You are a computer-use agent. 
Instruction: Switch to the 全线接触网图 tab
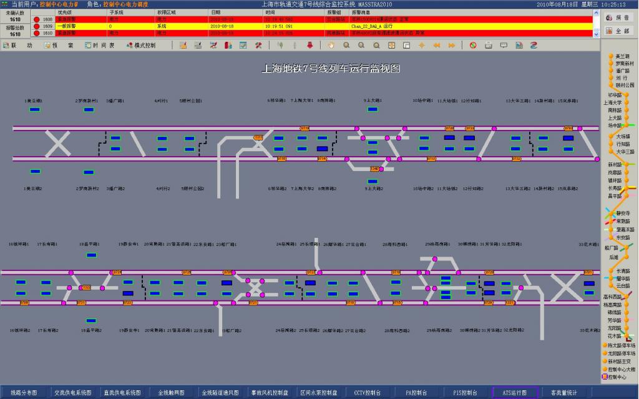pos(171,393)
